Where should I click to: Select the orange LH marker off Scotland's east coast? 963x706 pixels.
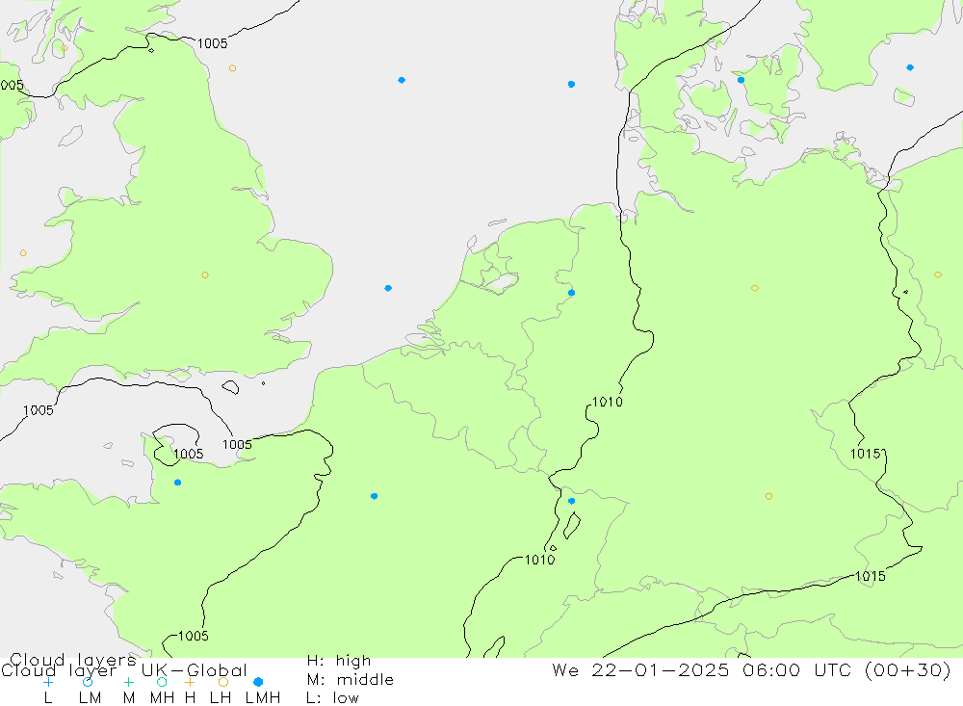click(232, 68)
